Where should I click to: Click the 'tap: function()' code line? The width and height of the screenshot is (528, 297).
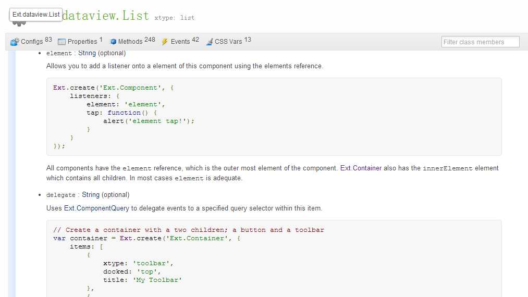click(121, 113)
